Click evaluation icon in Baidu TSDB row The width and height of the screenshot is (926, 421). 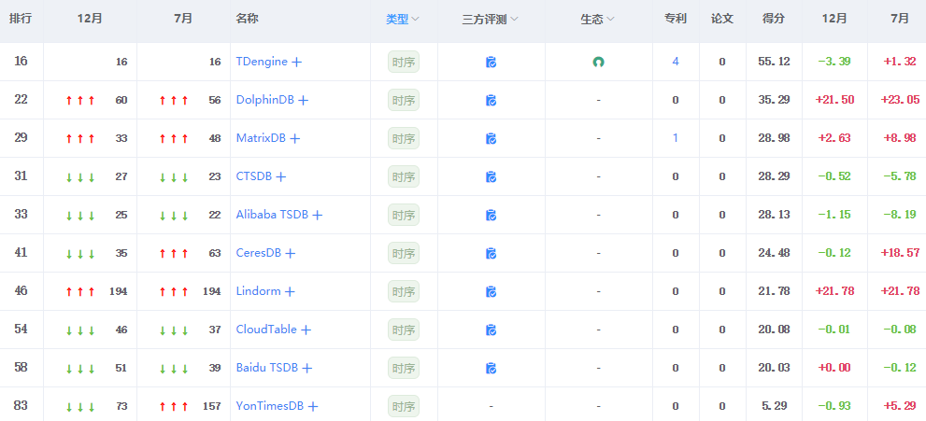point(491,369)
